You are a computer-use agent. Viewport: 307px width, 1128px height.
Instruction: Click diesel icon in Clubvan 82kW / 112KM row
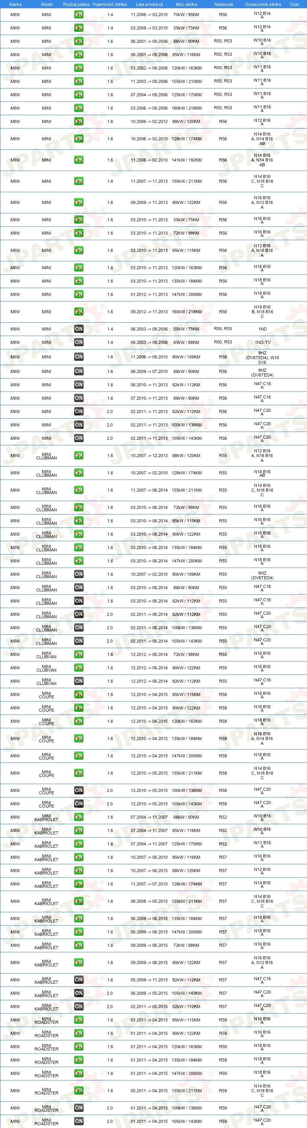pyautogui.click(x=79, y=681)
